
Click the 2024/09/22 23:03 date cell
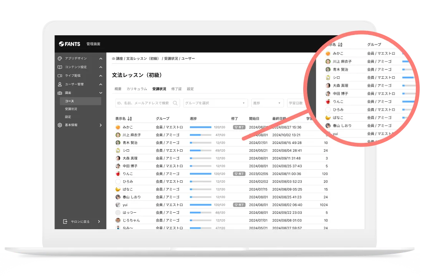coord(287,213)
